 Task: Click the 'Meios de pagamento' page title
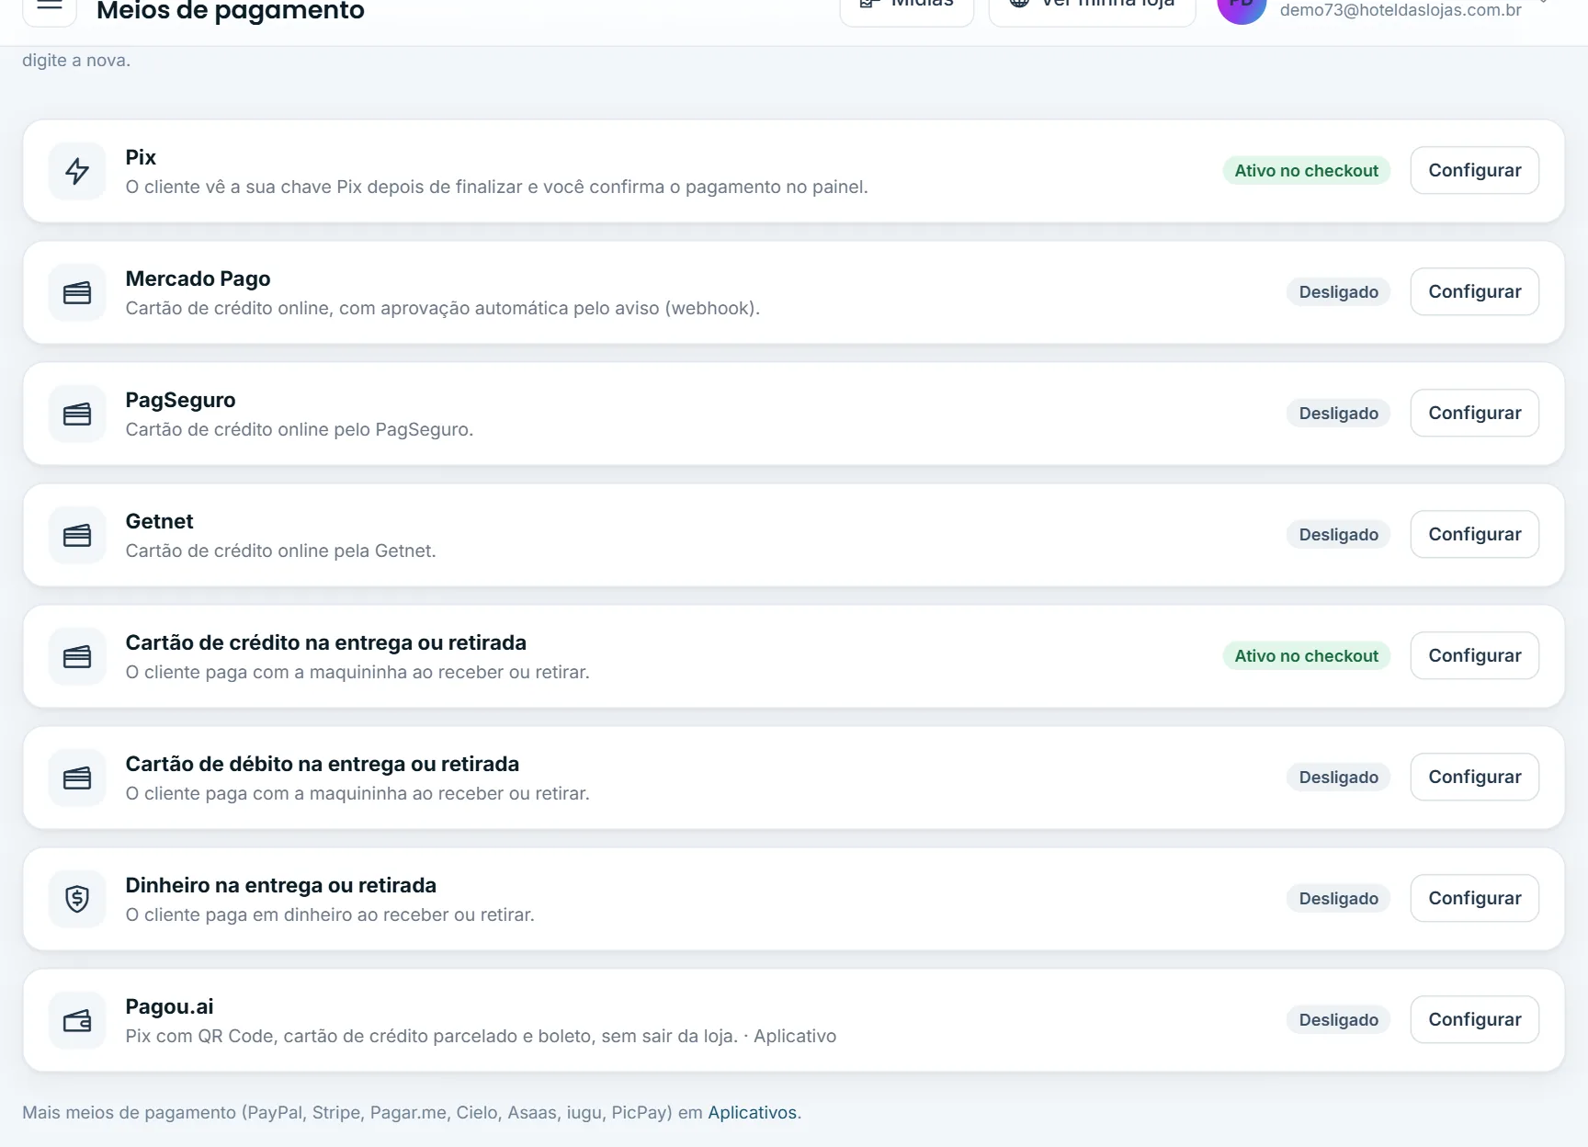point(231,10)
